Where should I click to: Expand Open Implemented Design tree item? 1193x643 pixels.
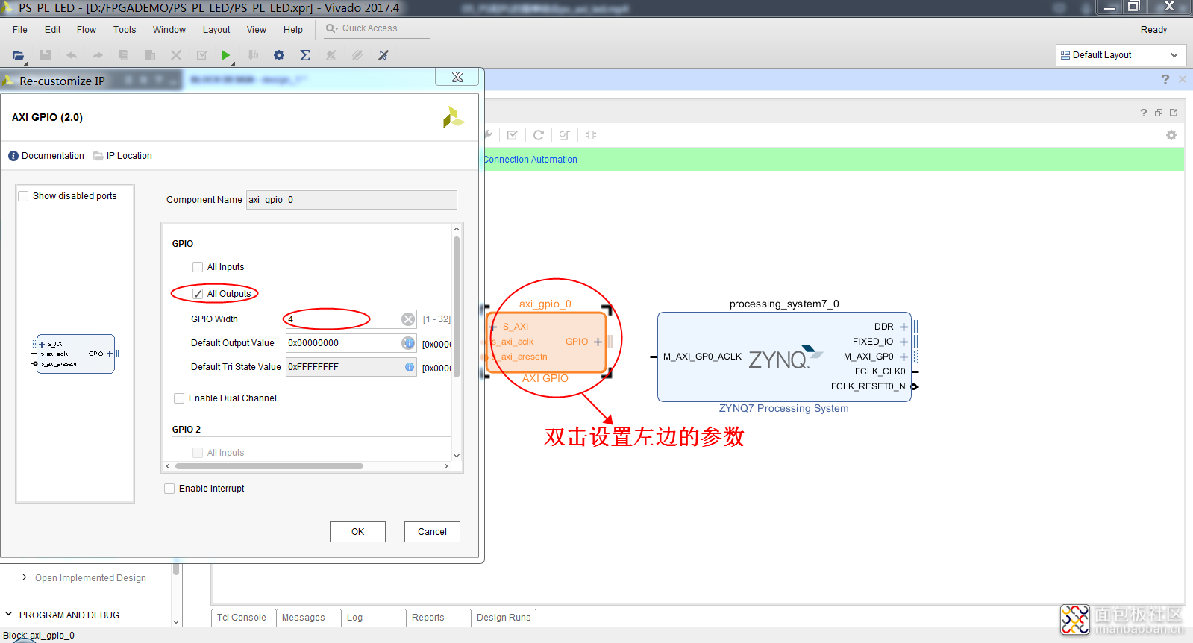tap(24, 577)
